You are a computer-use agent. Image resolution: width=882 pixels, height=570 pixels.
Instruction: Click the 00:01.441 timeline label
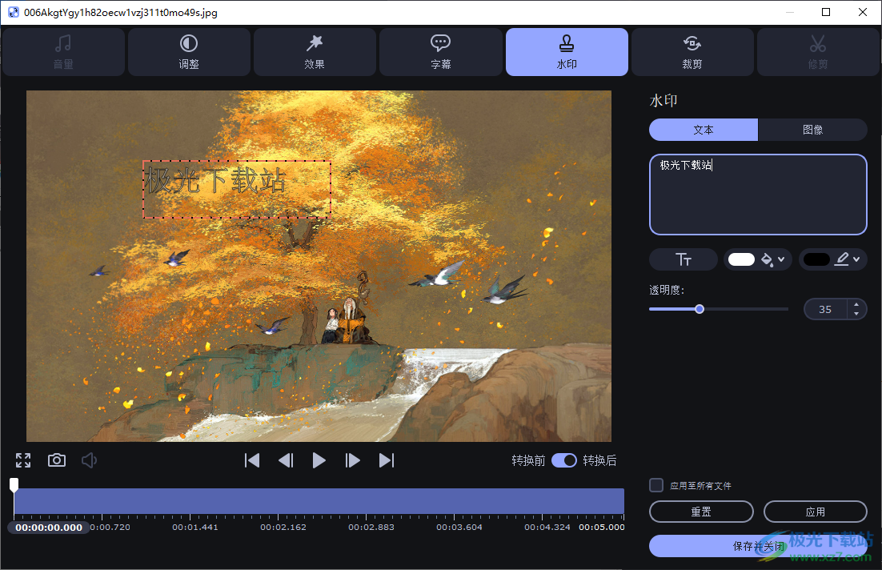point(195,528)
